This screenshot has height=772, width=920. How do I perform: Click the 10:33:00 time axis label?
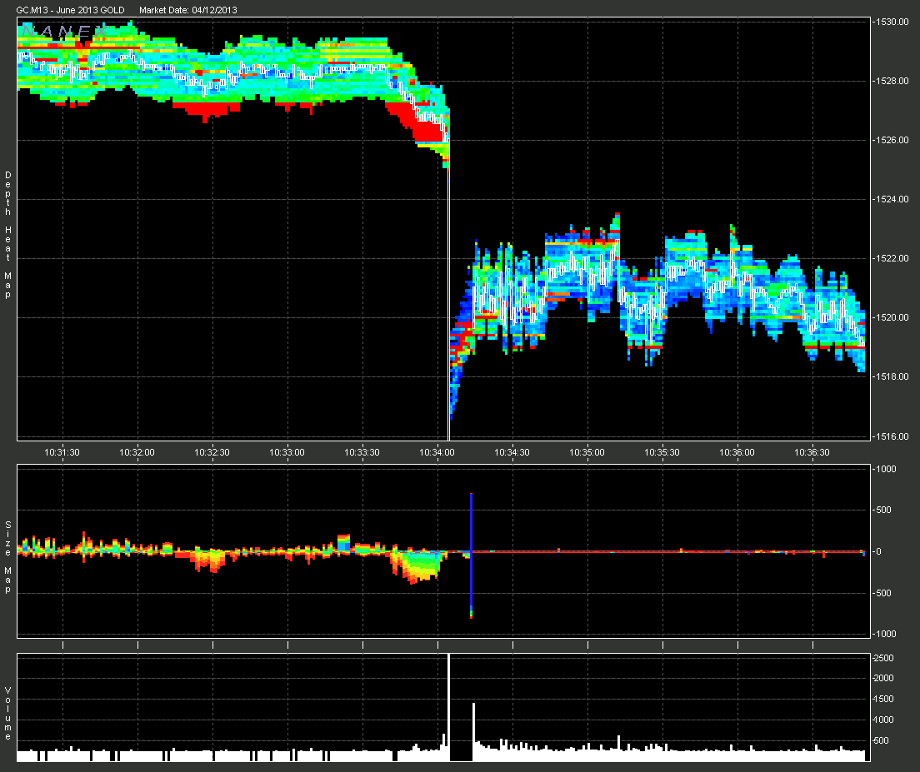(x=287, y=452)
